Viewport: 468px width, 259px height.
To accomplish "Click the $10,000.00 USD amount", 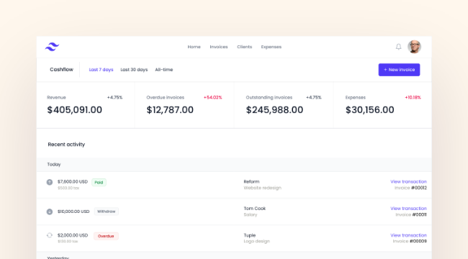I will click(x=73, y=212).
